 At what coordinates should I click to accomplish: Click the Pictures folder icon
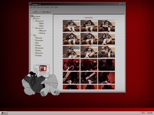34,18
